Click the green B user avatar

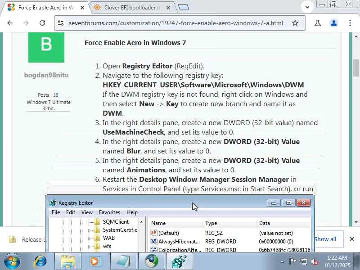[x=46, y=47]
